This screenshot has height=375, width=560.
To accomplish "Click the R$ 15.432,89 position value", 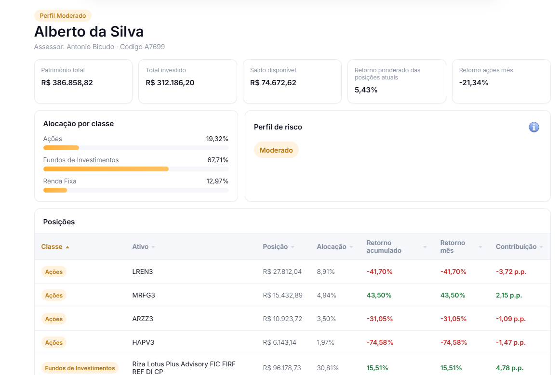I will [282, 295].
